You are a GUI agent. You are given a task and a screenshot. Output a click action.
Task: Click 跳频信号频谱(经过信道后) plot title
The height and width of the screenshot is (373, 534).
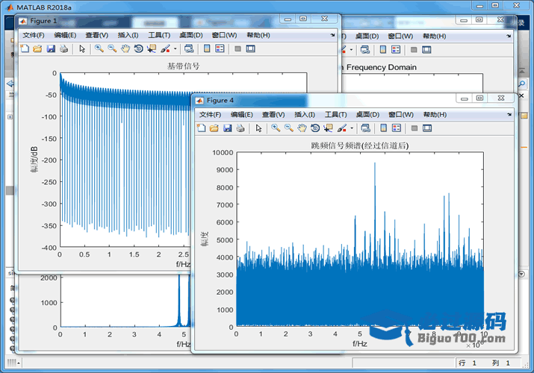(x=360, y=145)
